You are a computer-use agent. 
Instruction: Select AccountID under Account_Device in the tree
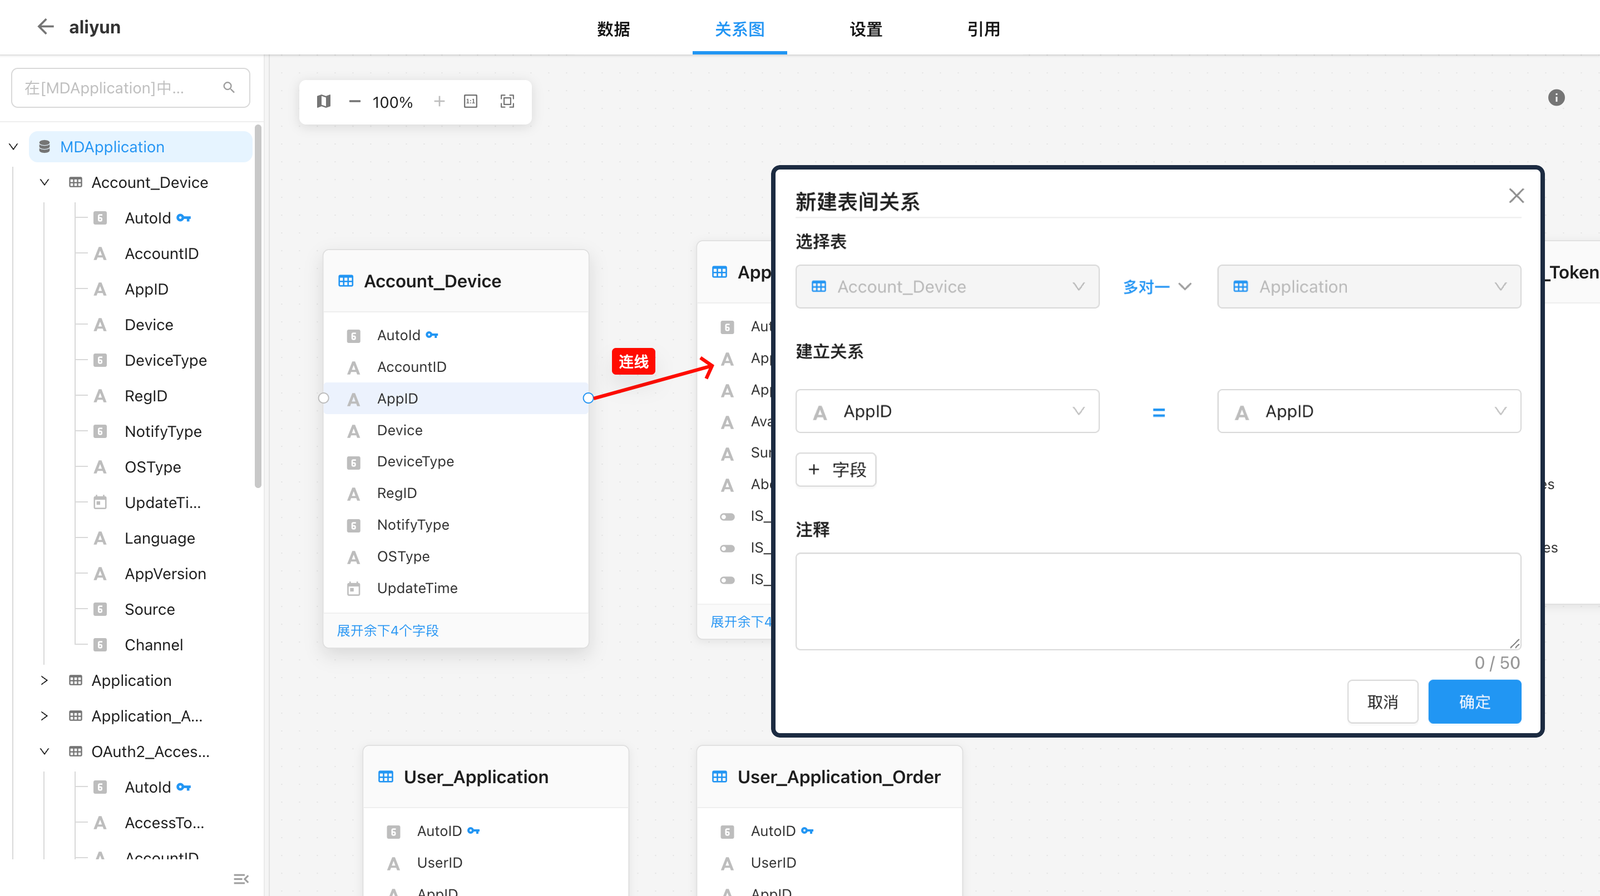tap(161, 253)
